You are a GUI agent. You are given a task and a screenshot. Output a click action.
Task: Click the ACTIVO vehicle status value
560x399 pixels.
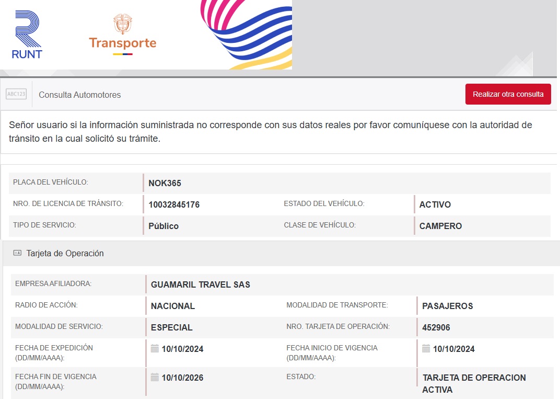[435, 204]
